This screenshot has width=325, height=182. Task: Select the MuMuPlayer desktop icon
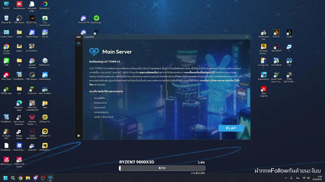tap(45, 76)
